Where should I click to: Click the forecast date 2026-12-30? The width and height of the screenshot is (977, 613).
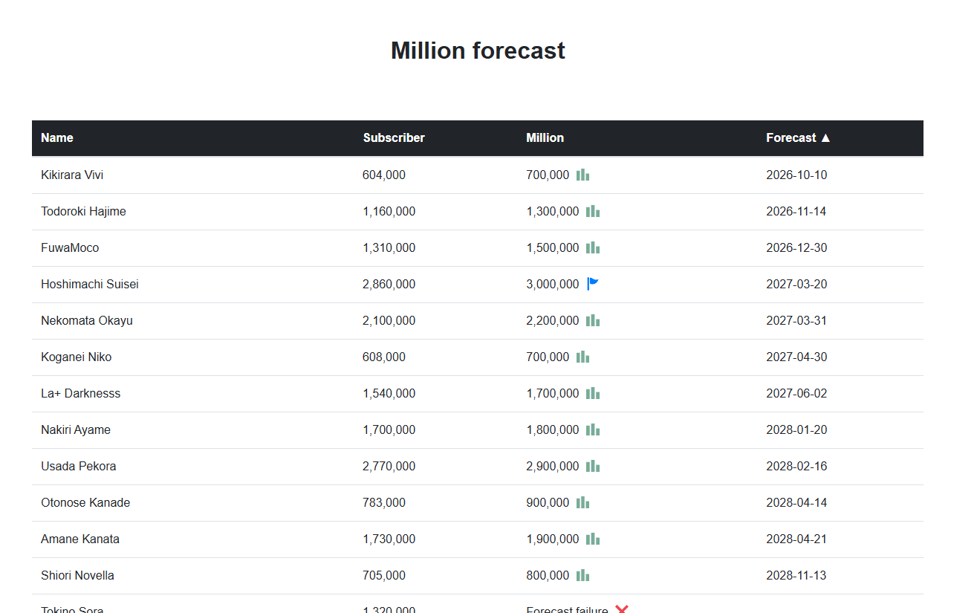point(796,248)
